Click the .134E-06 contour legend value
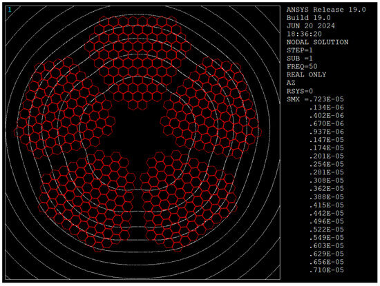 [x=326, y=108]
